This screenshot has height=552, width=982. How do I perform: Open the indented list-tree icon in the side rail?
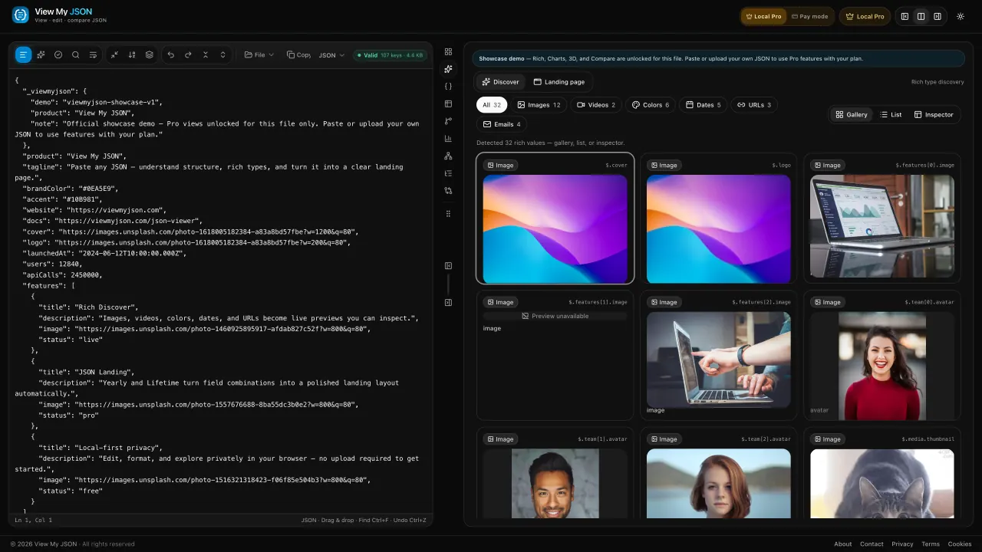[448, 173]
